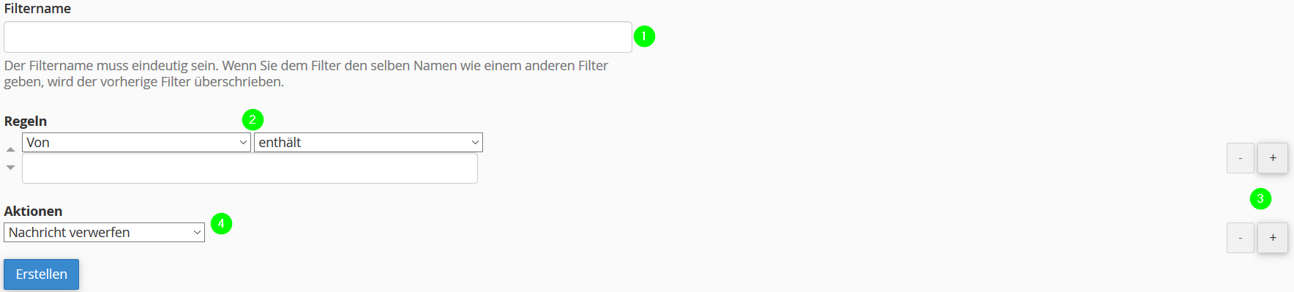Click the green marker number 4
1294x292 pixels.
click(221, 223)
